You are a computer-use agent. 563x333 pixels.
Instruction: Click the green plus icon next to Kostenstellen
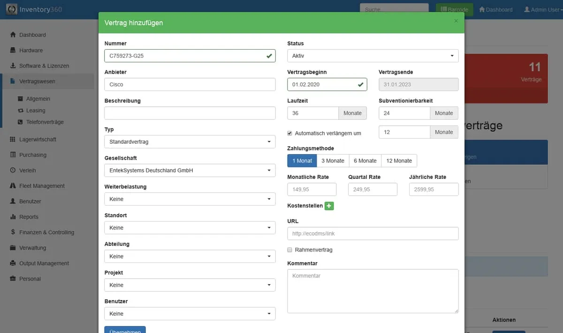(329, 206)
